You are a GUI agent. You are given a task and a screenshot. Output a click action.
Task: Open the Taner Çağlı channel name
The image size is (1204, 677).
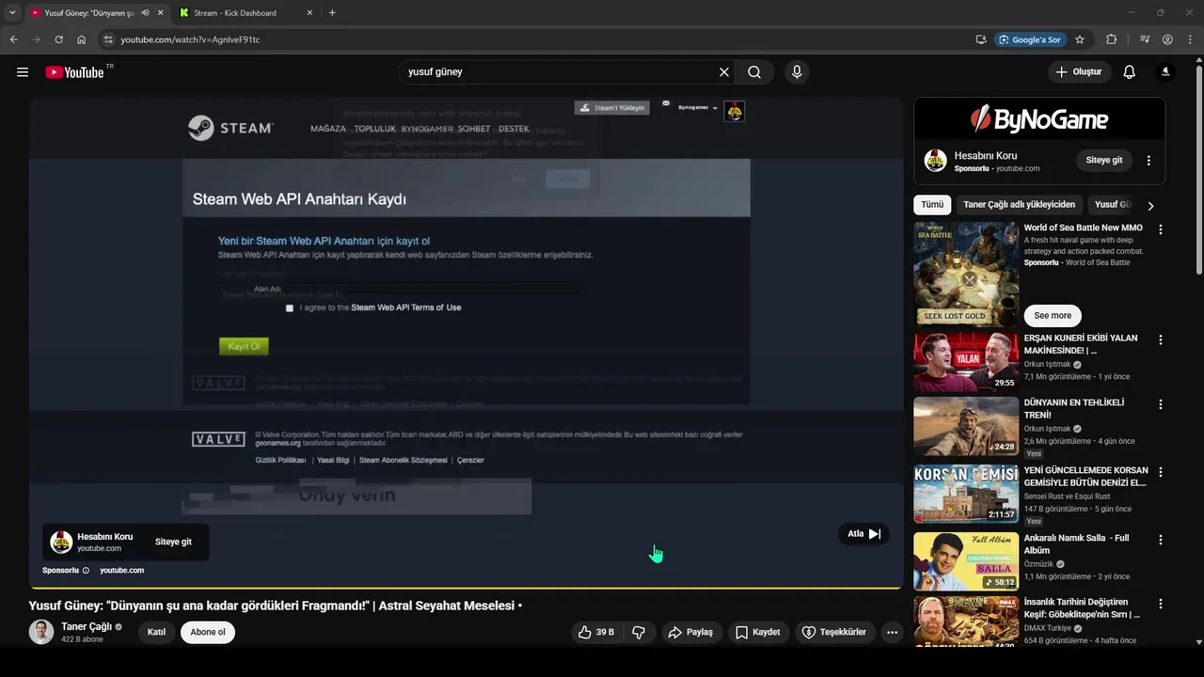(x=87, y=627)
